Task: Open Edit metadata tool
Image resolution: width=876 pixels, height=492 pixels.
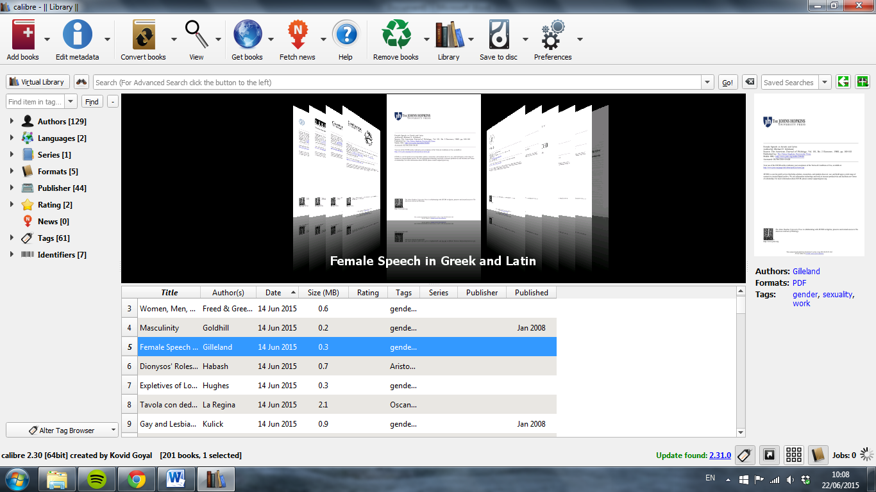Action: (77, 35)
